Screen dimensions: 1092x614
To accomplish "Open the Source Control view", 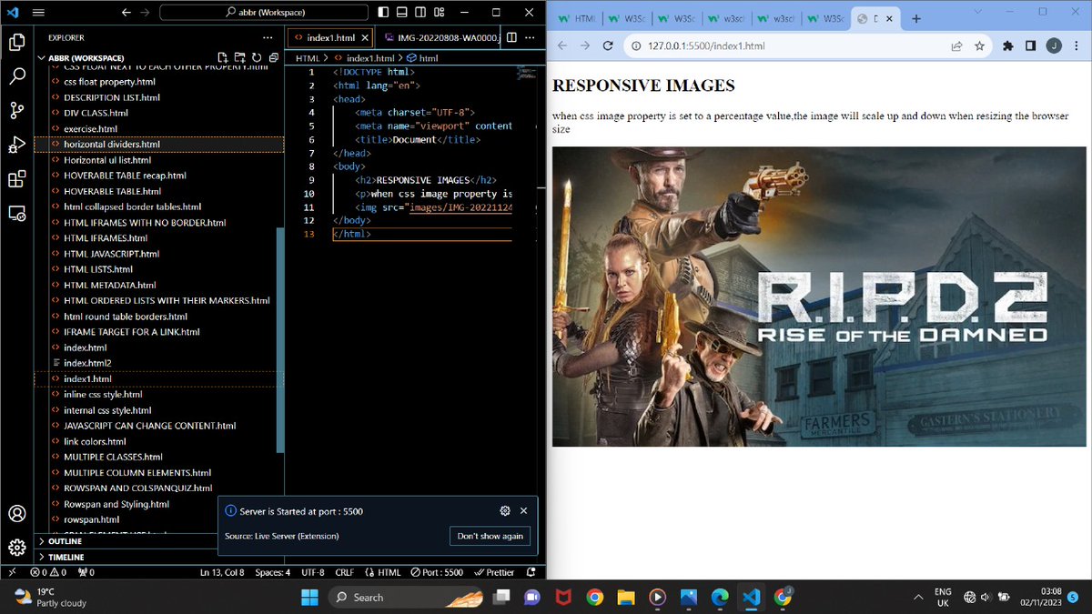I will tap(16, 111).
